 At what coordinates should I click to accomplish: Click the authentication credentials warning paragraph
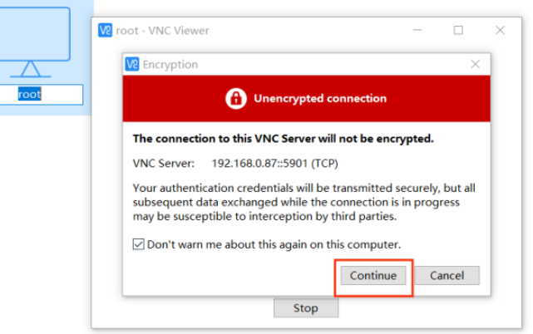[x=296, y=203]
